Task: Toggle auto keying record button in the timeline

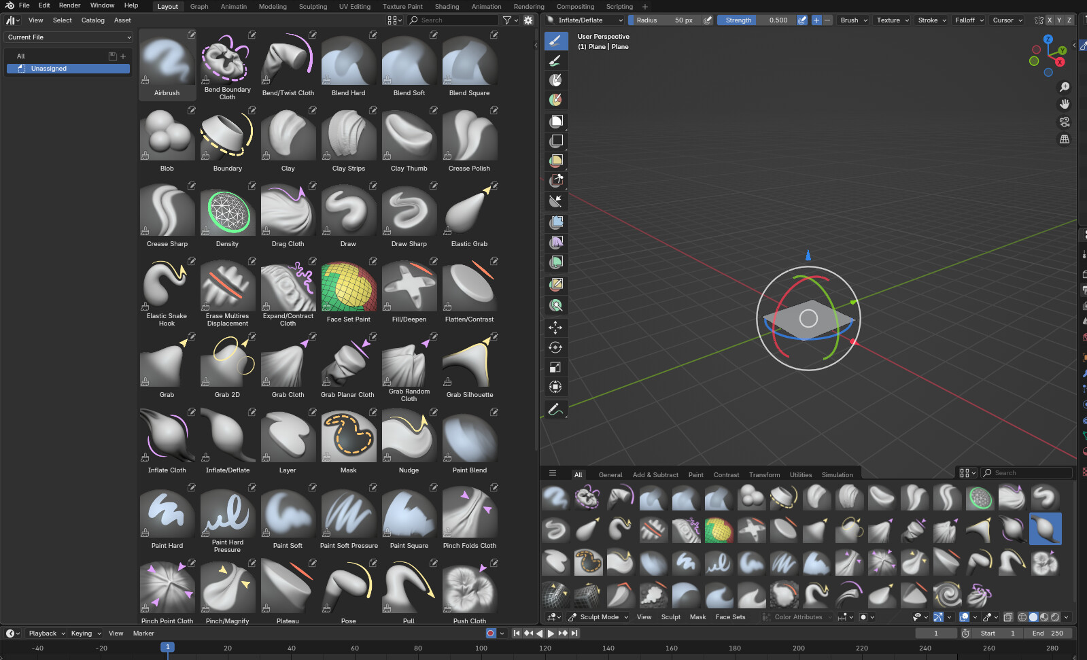Action: pyautogui.click(x=491, y=633)
